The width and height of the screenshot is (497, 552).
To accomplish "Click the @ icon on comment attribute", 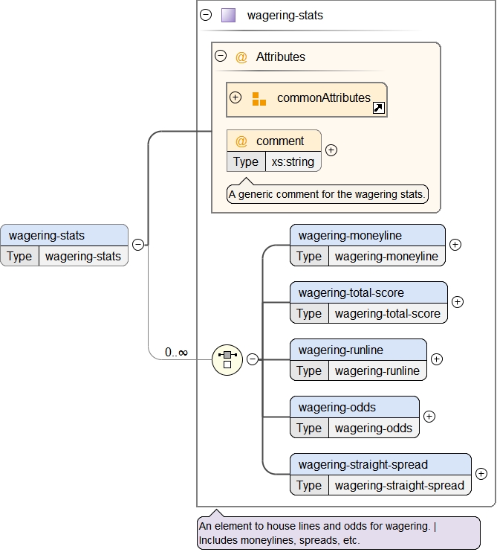I will tap(241, 141).
